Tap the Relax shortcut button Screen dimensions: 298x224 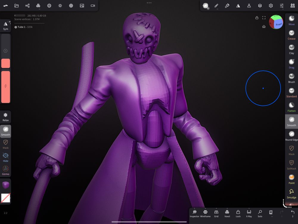point(5,117)
